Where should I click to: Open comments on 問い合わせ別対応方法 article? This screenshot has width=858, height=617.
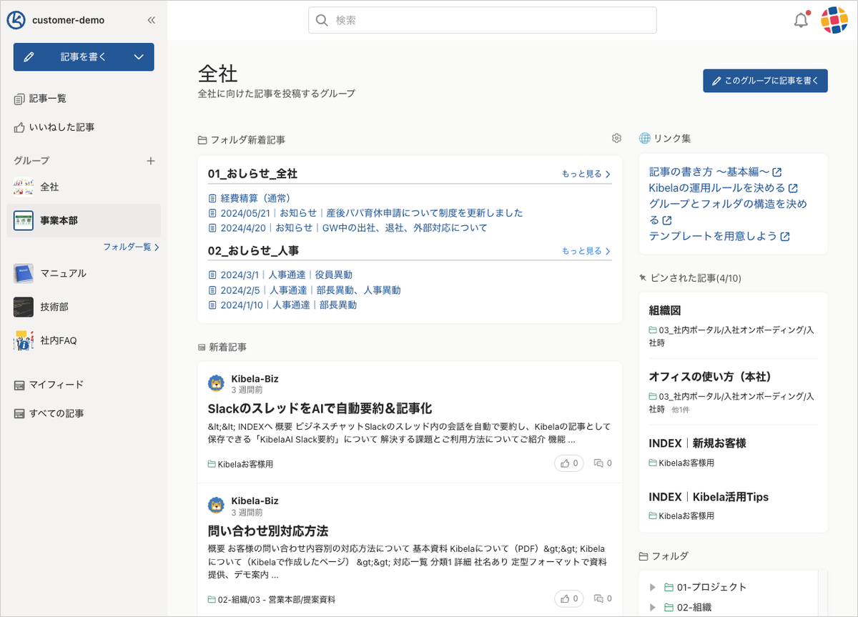(603, 598)
